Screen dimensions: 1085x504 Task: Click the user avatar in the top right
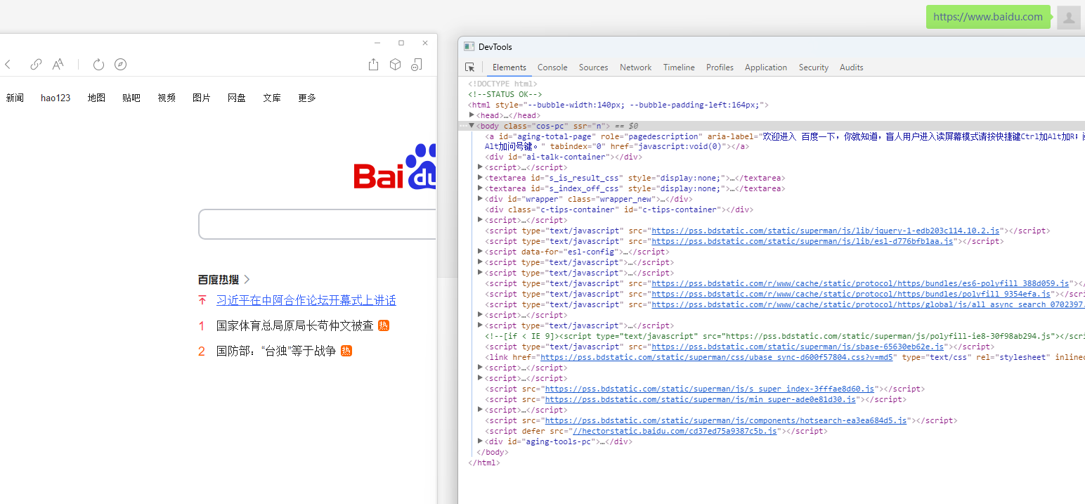pos(1068,18)
